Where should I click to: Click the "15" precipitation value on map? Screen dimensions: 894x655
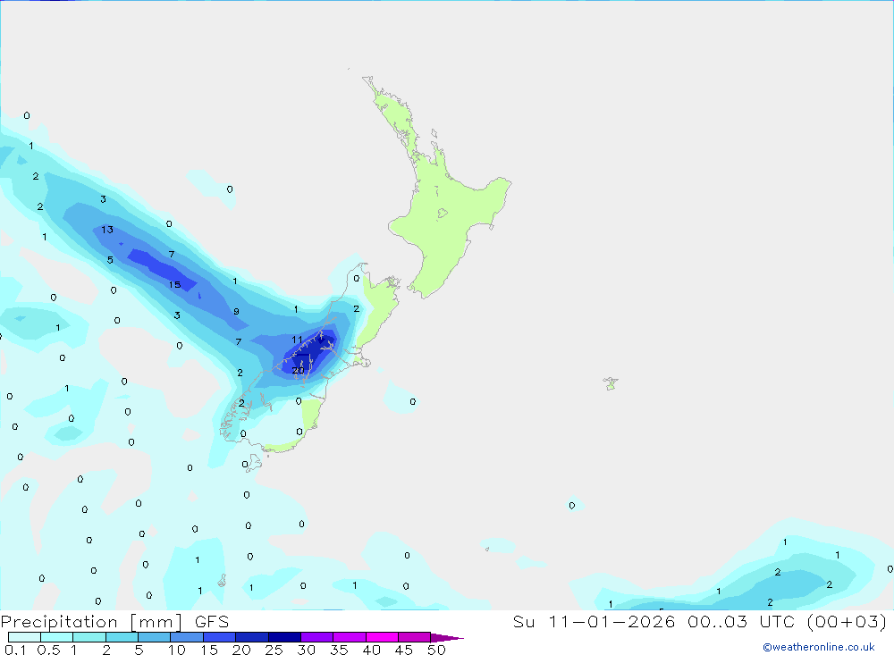pos(174,284)
